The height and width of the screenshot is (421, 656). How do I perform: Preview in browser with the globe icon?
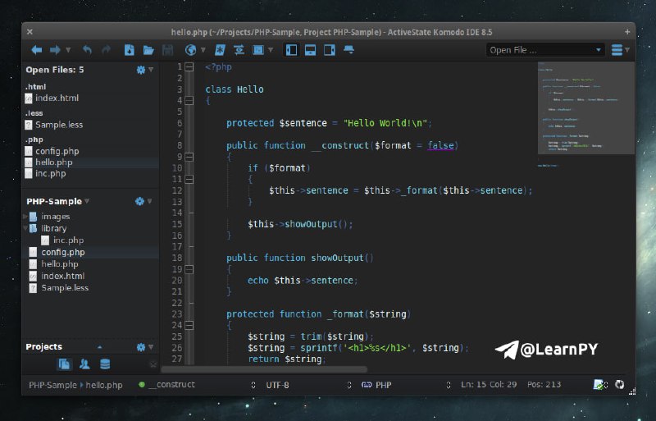coord(190,50)
